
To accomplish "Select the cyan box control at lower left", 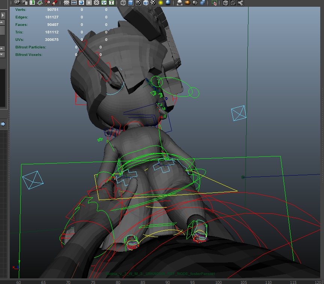I will point(33,180).
